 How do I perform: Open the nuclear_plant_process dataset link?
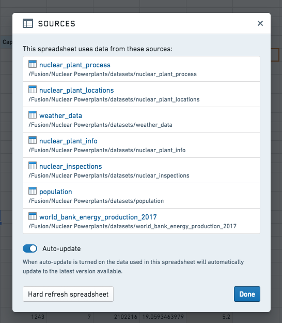click(x=75, y=65)
